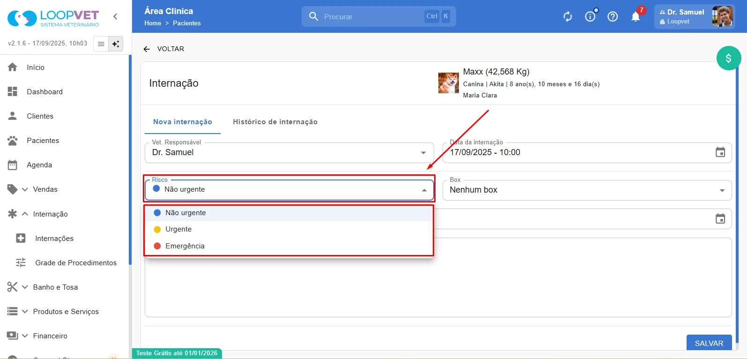Click the hamburger menu icon beside version

(101, 44)
